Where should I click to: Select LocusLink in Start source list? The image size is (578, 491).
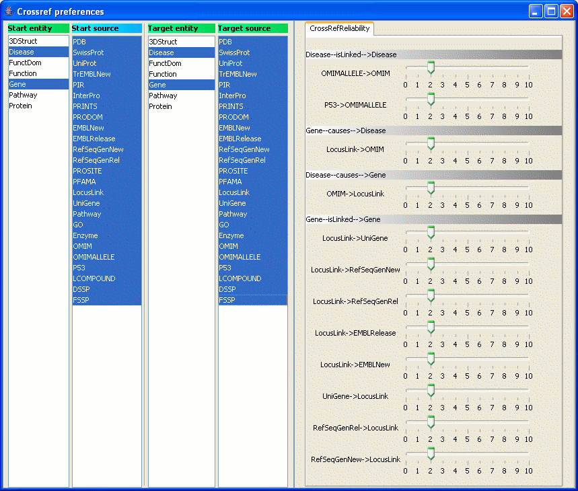click(x=107, y=192)
